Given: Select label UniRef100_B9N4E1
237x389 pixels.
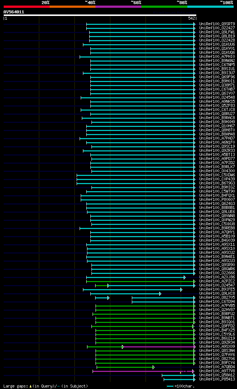Looking at the screenshot, I should [217, 257].
